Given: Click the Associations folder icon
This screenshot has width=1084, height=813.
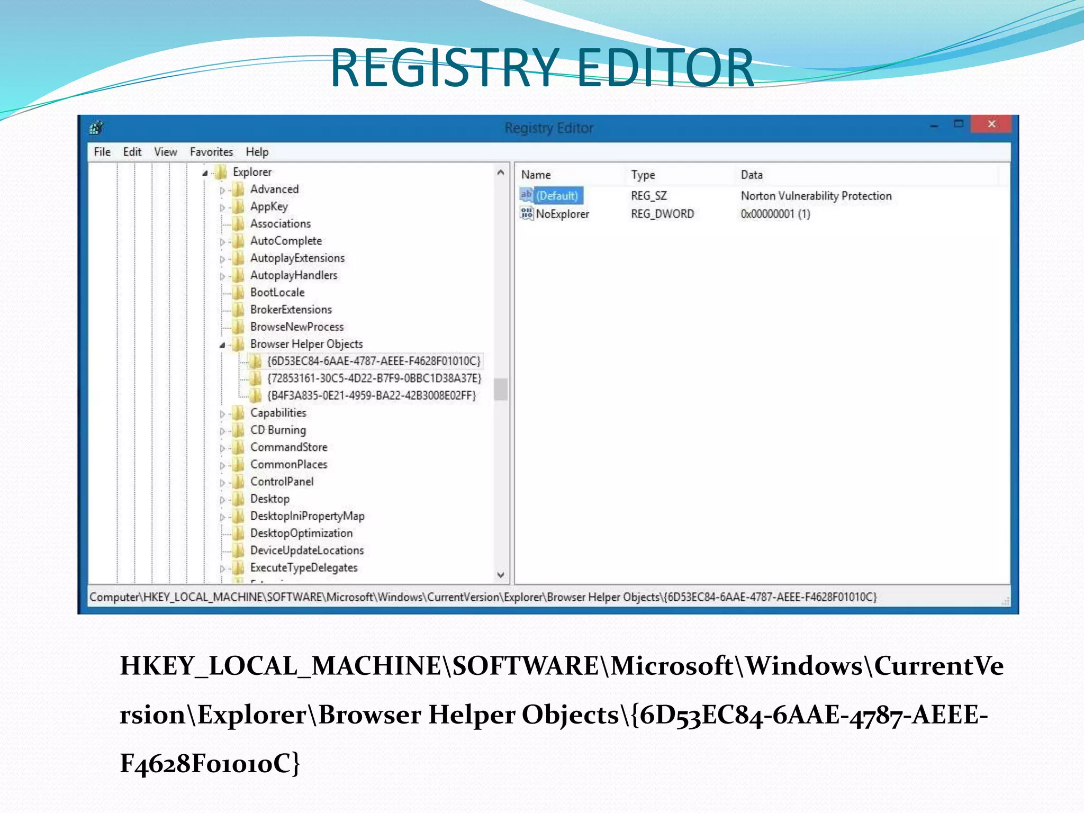Looking at the screenshot, I should pos(239,223).
